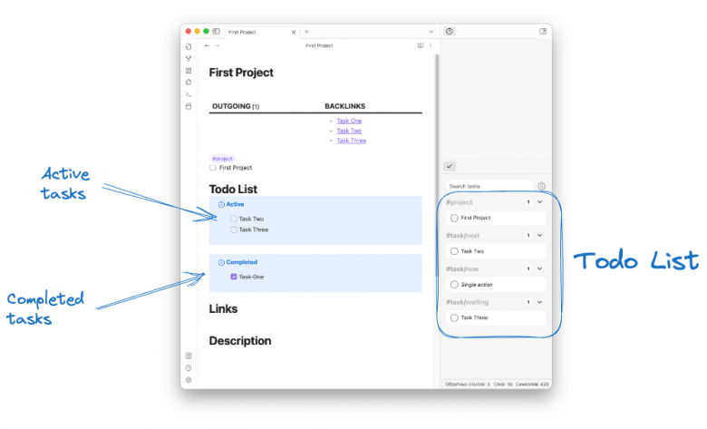Check the Task Two checkbox in Active
This screenshot has width=707, height=429.
click(x=234, y=219)
